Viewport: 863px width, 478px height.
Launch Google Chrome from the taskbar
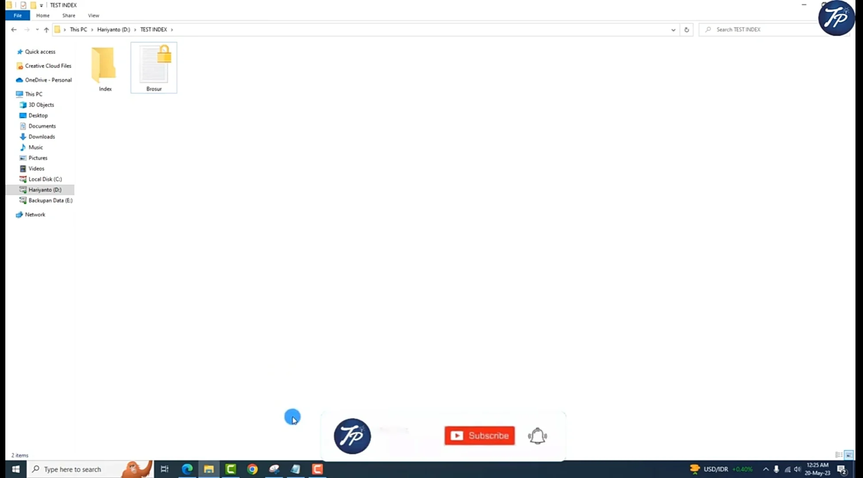[x=252, y=469]
